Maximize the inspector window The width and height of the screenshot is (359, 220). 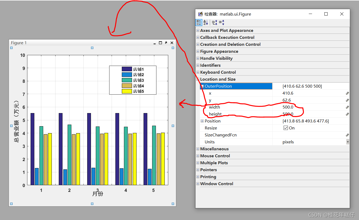(x=326, y=14)
